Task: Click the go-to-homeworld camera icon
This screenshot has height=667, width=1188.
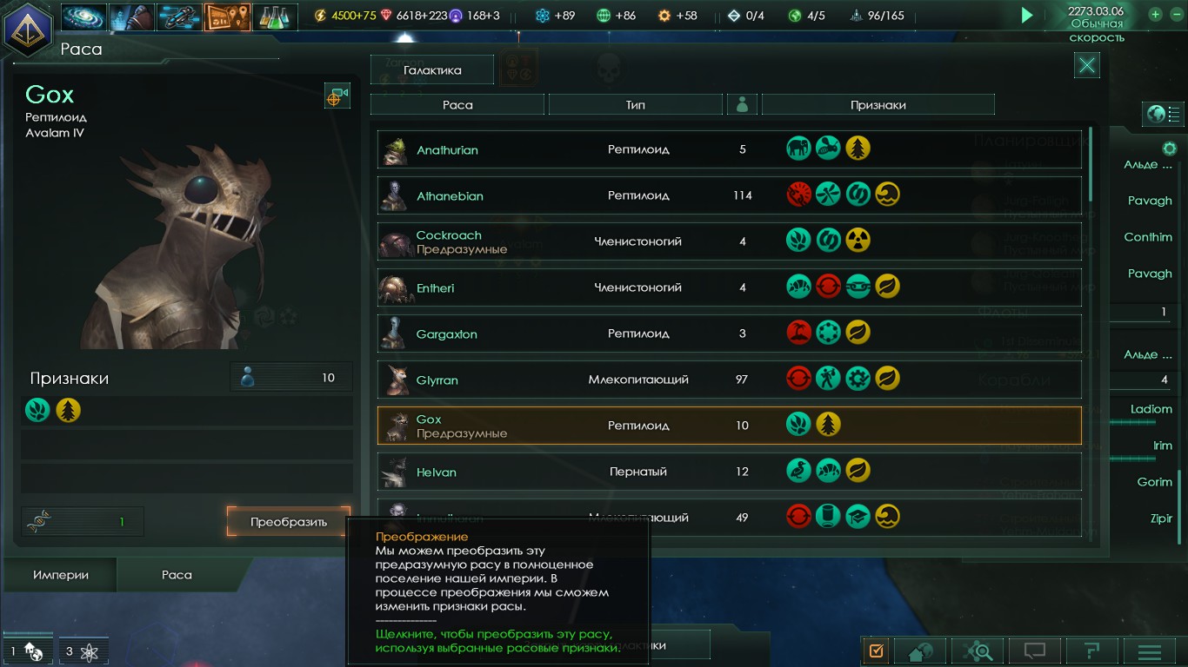Action: pyautogui.click(x=337, y=96)
